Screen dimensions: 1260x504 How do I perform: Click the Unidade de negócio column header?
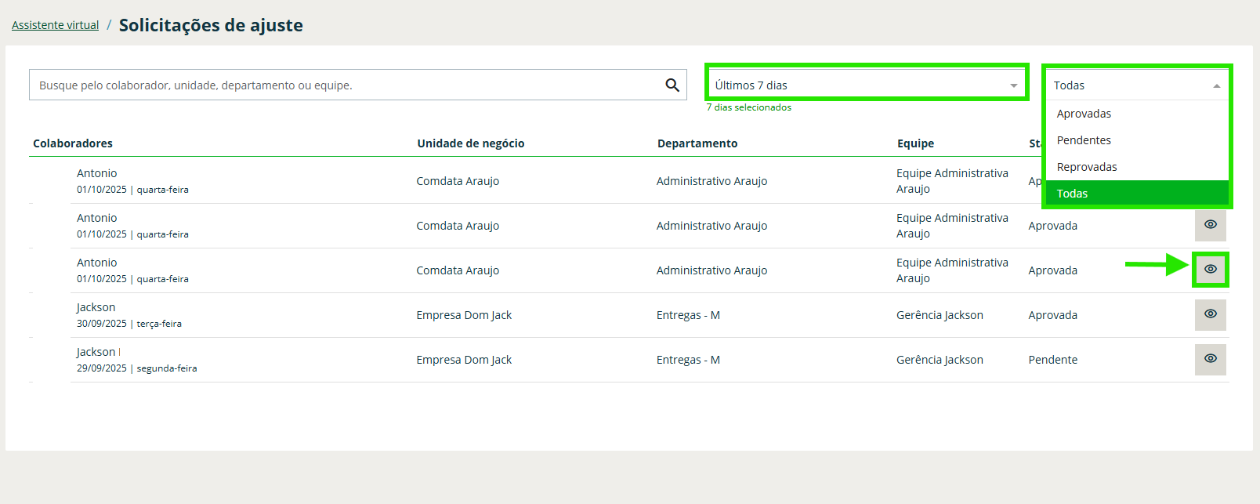coord(470,143)
